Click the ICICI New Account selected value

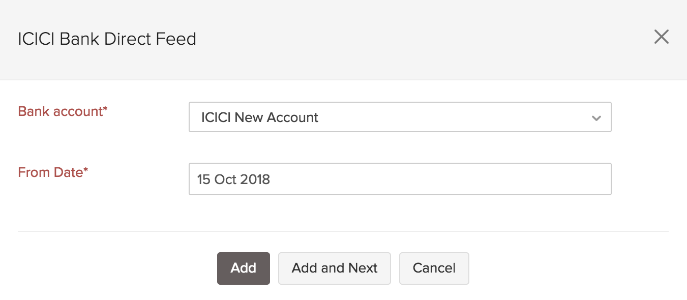click(x=259, y=117)
